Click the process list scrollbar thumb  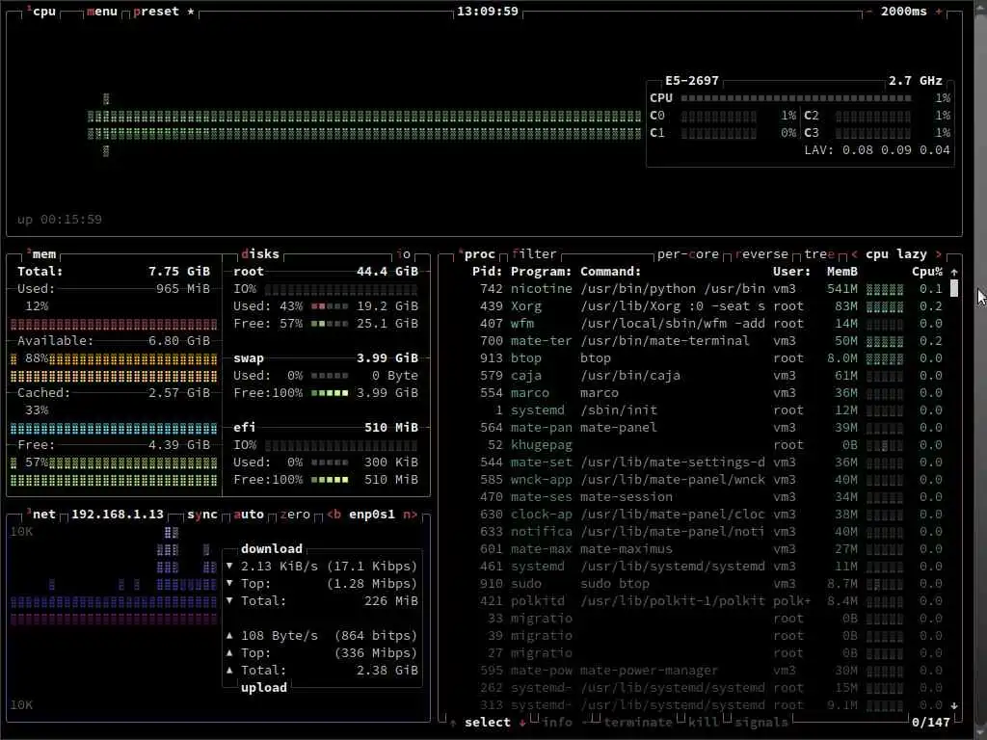(954, 289)
